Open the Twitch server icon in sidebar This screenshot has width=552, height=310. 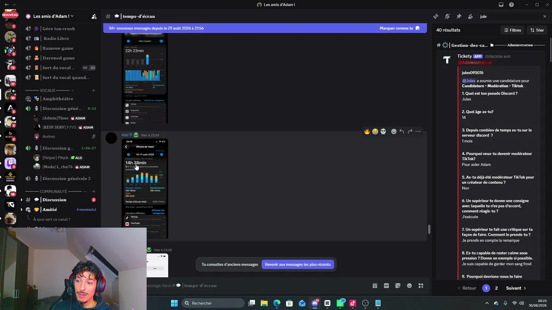[10, 164]
